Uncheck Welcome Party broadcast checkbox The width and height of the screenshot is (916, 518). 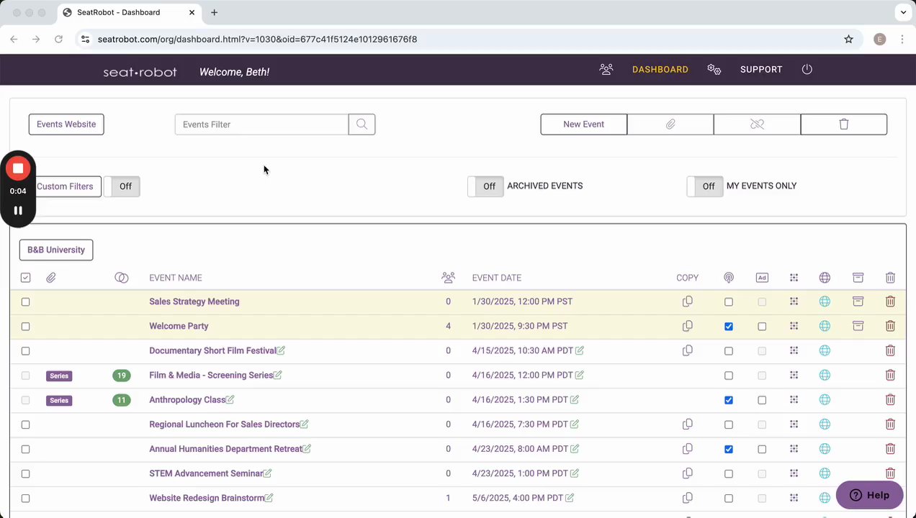pyautogui.click(x=729, y=327)
